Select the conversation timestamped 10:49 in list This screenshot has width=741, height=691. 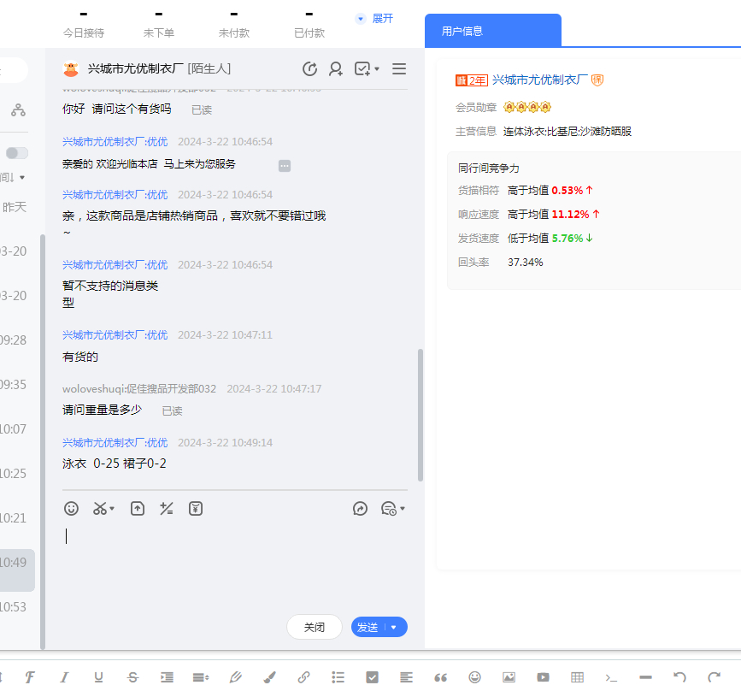coord(14,563)
